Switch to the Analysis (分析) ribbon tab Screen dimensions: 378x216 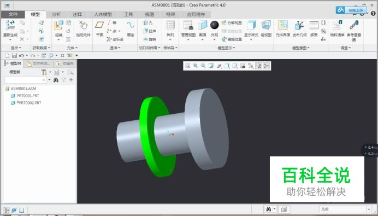coord(56,14)
